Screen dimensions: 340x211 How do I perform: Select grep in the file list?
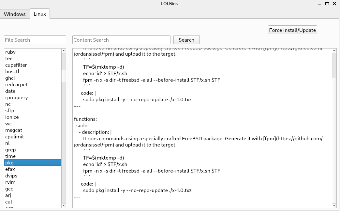[33, 150]
